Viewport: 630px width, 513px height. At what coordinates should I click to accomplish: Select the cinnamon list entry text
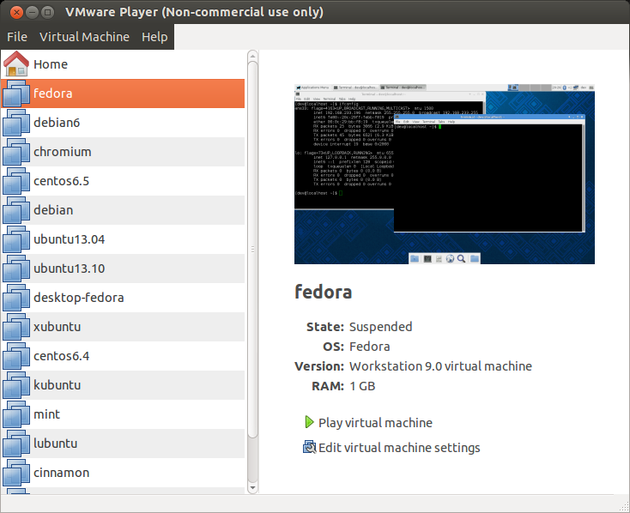coord(61,473)
